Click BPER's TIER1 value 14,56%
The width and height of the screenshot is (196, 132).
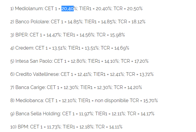click(x=85, y=35)
